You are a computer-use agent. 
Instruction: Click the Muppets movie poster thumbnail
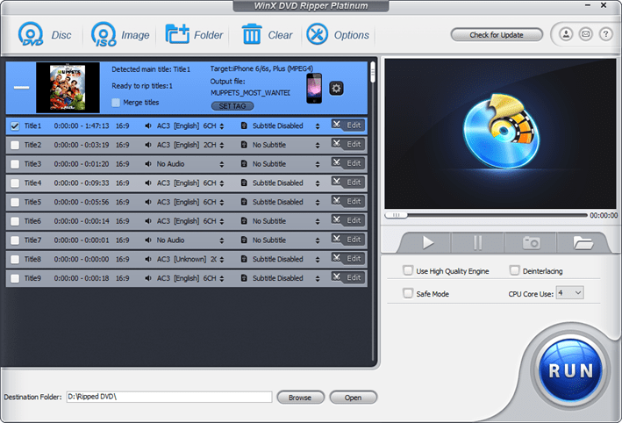tap(68, 87)
